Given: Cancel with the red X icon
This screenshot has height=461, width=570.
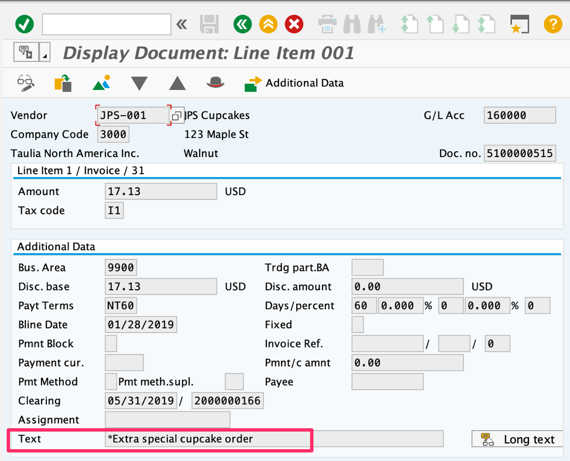Looking at the screenshot, I should click(x=294, y=25).
